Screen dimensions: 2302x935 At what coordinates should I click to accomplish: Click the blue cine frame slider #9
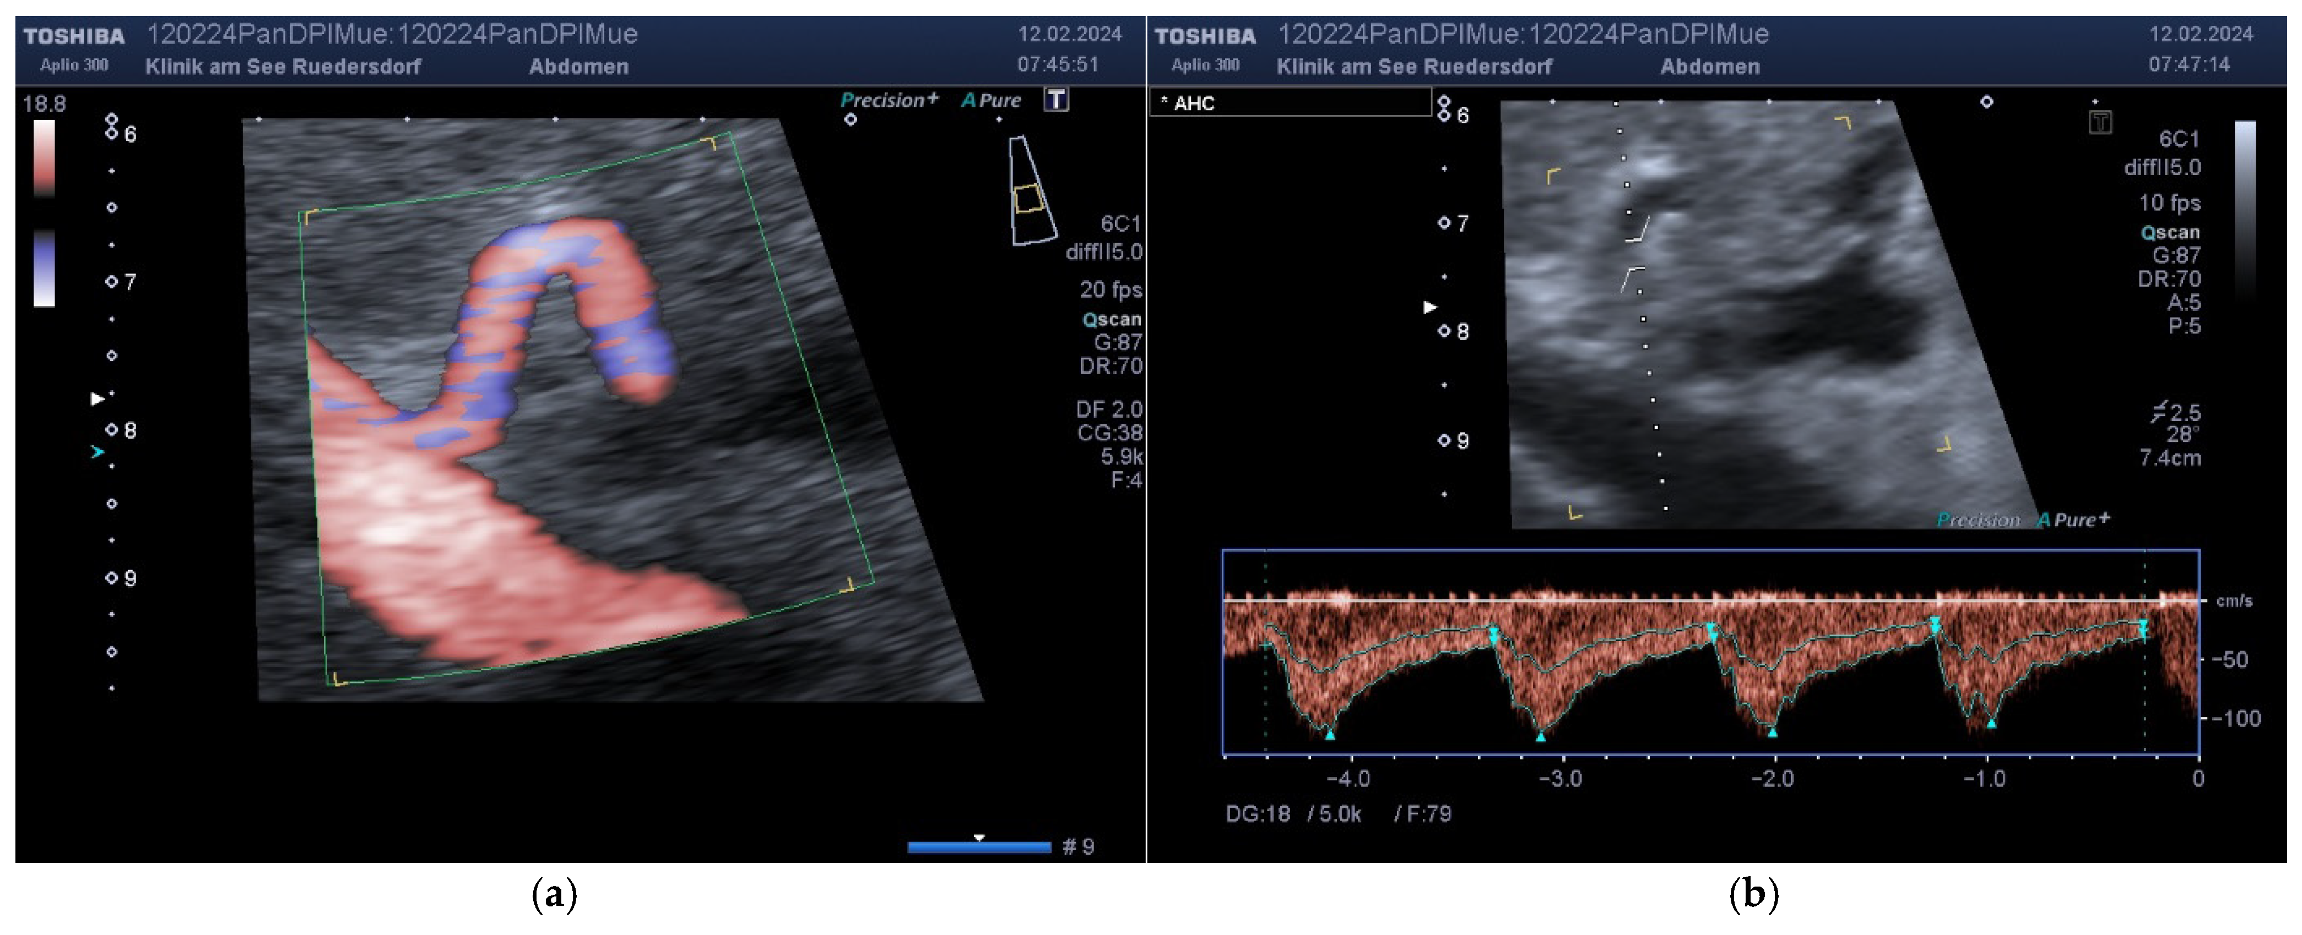pos(978,846)
